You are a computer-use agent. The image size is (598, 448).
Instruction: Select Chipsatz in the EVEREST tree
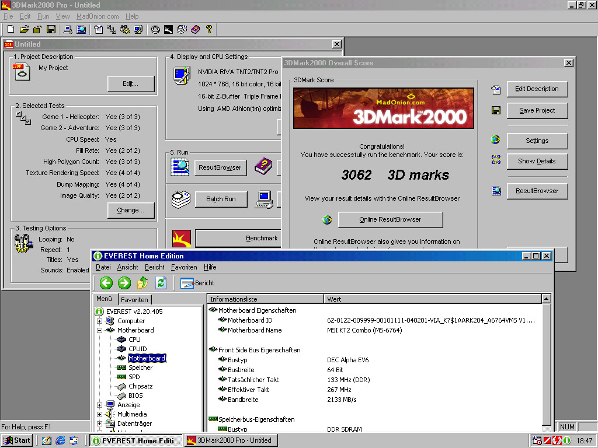click(140, 386)
